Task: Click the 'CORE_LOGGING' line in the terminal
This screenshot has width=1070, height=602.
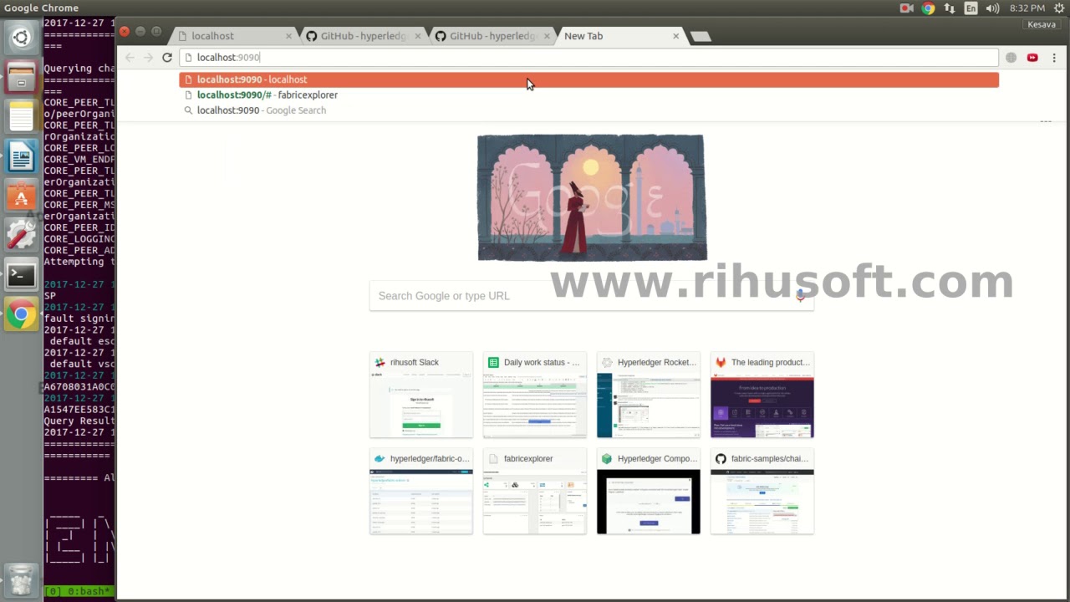Action: 79,239
